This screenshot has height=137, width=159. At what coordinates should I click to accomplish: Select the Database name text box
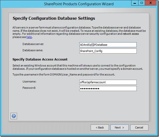point(108,51)
